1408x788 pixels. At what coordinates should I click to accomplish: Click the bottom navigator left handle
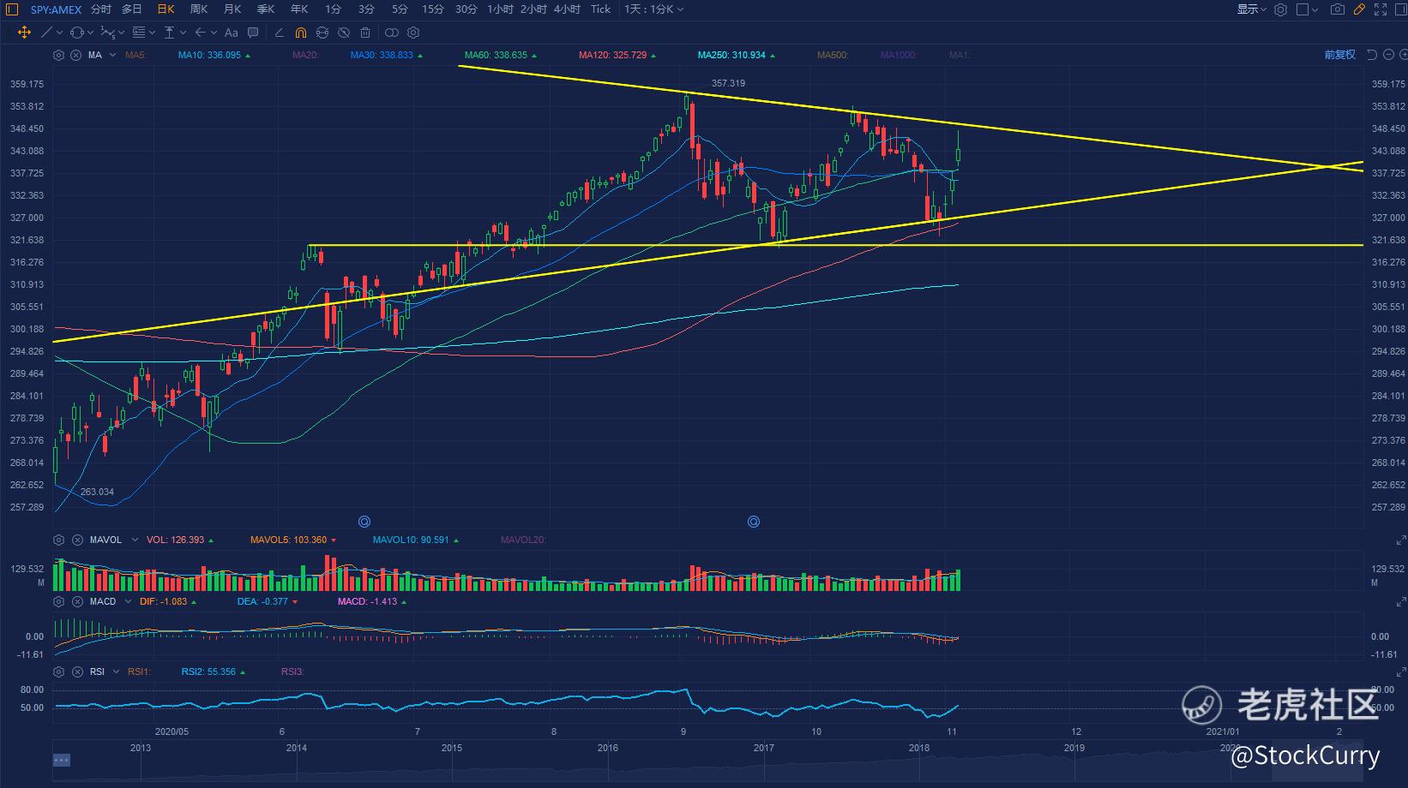pyautogui.click(x=61, y=760)
